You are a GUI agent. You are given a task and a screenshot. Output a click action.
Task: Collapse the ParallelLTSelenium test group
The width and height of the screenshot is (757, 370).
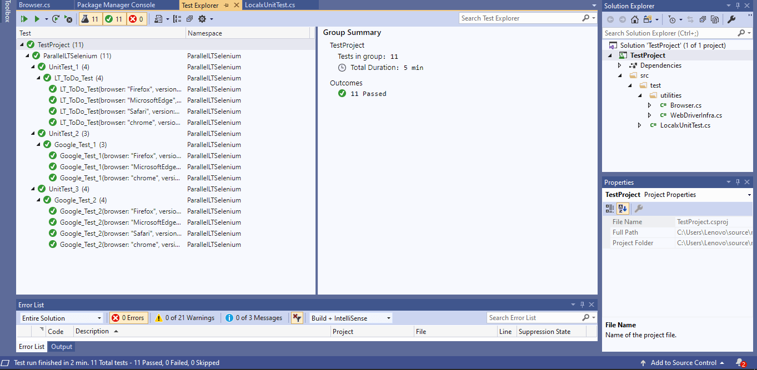(x=27, y=55)
